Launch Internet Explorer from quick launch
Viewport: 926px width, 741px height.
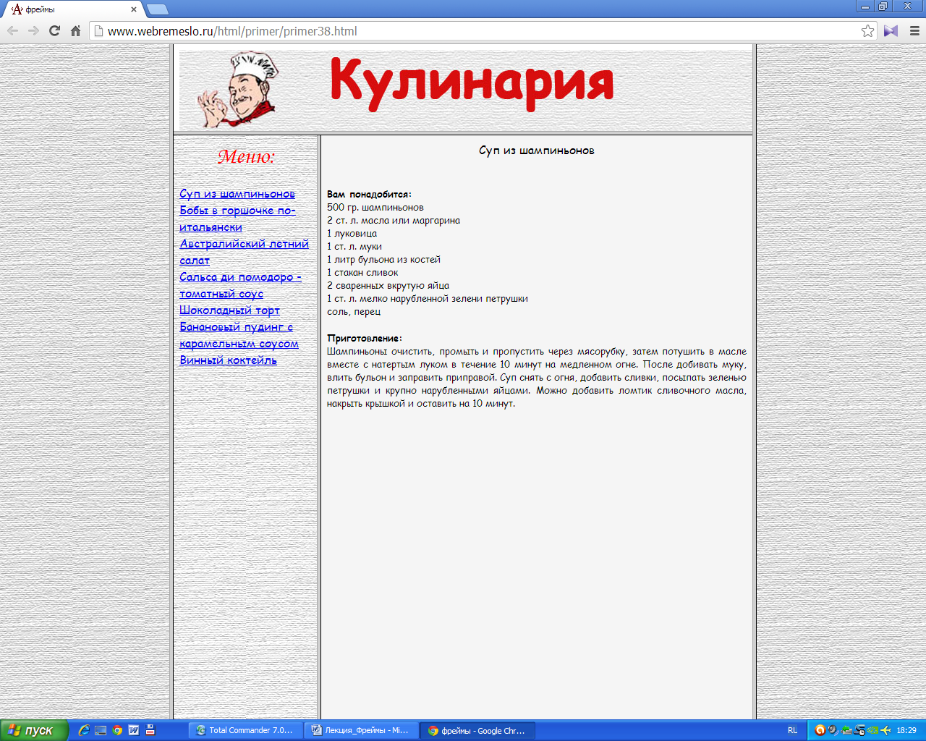tap(84, 730)
